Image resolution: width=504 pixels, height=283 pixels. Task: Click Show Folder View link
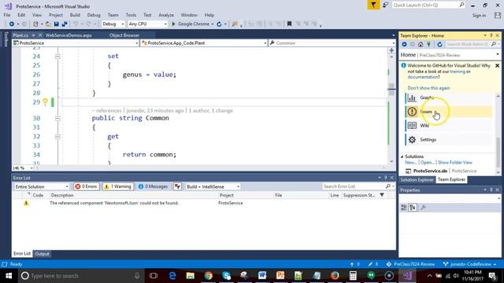(455, 163)
